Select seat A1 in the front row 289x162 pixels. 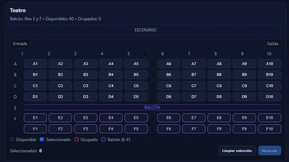(x=35, y=64)
